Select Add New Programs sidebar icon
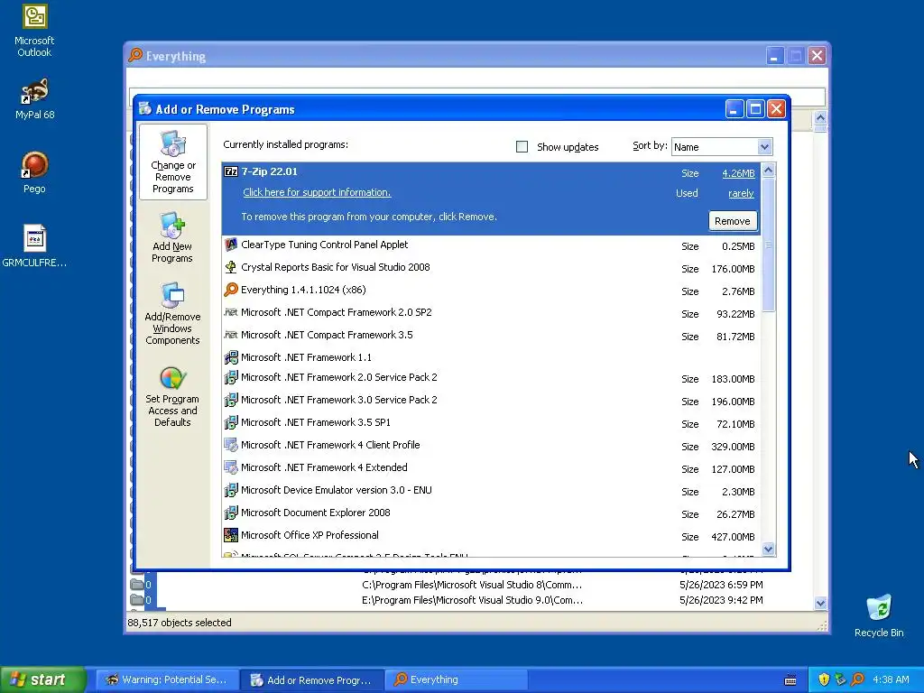The width and height of the screenshot is (924, 693). pos(172,238)
